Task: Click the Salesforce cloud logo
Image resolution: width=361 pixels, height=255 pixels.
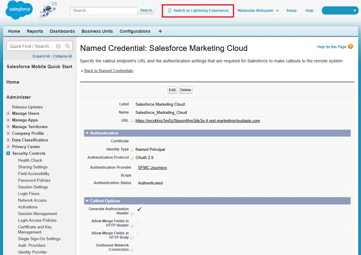Action: [x=19, y=10]
